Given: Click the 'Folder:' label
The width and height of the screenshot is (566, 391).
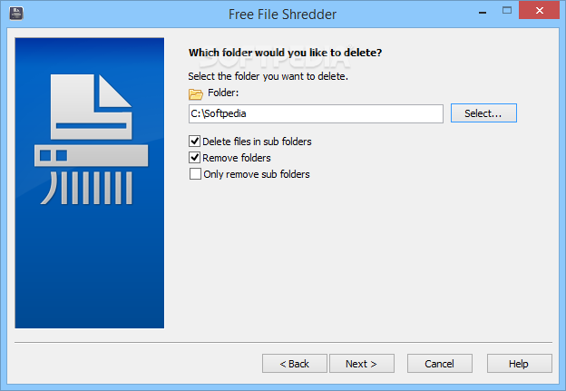Looking at the screenshot, I should (223, 93).
